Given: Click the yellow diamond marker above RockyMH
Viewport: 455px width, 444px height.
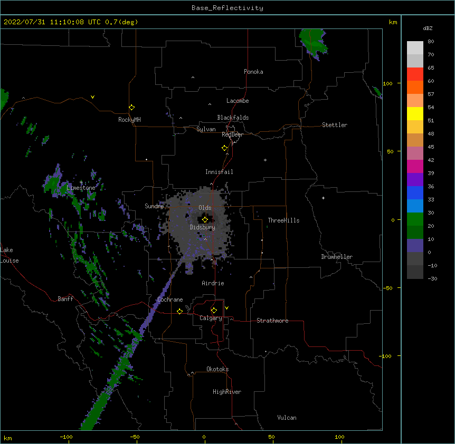Looking at the screenshot, I should coord(132,108).
